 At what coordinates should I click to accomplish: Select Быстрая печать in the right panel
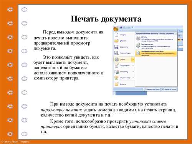coord(156,46)
